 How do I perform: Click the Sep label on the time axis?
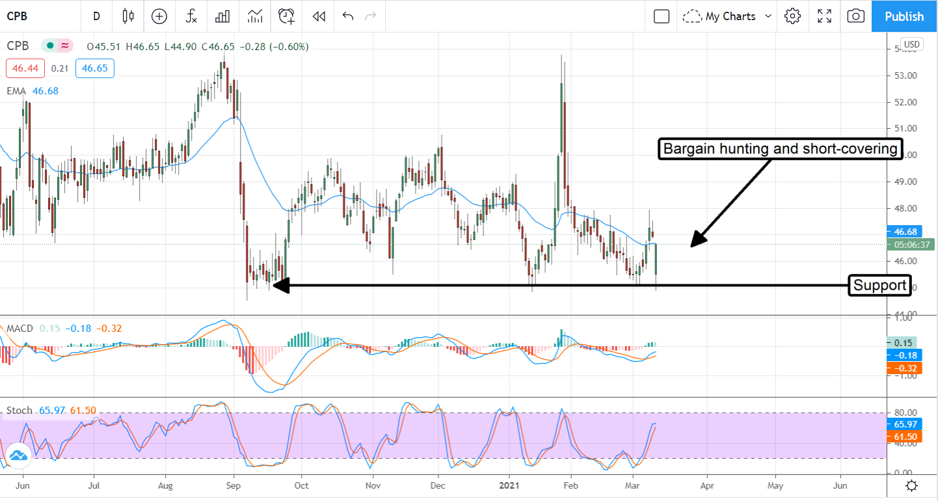(234, 485)
